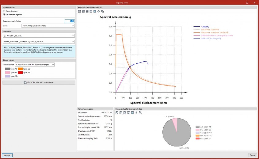This screenshot has width=259, height=159.
Task: Click Ductility ratio value 1.654
Action: (110, 135)
